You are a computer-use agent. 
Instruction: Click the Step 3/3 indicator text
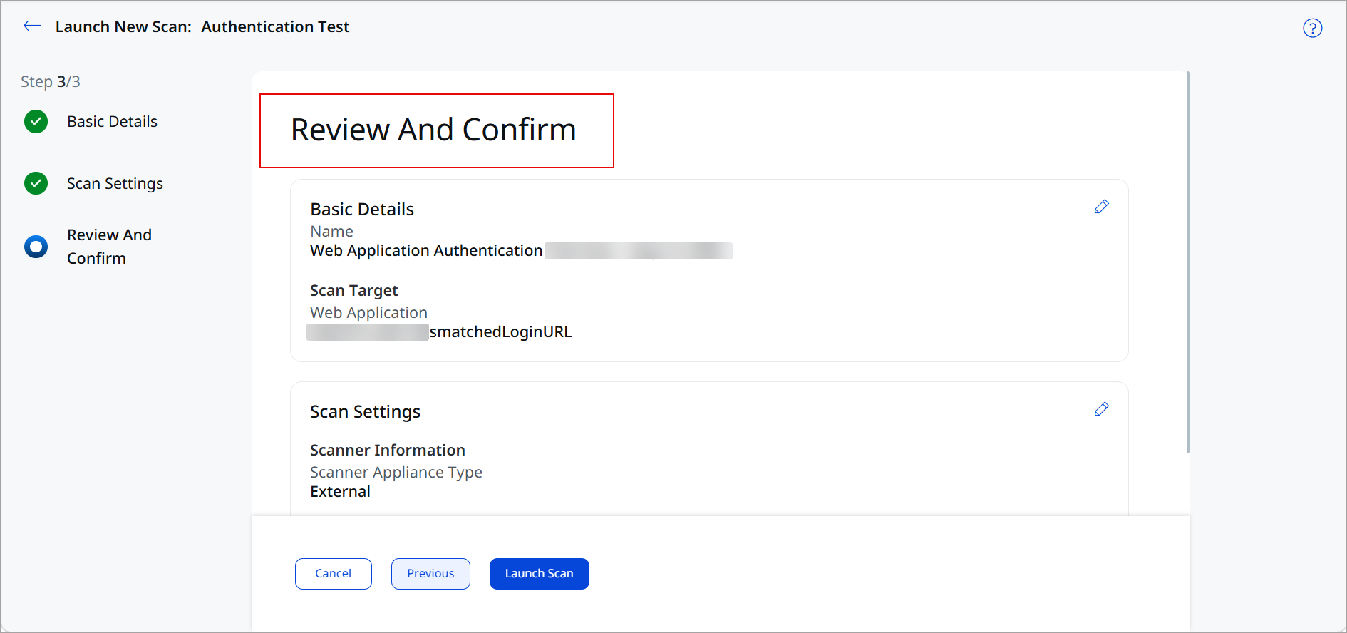[x=51, y=82]
